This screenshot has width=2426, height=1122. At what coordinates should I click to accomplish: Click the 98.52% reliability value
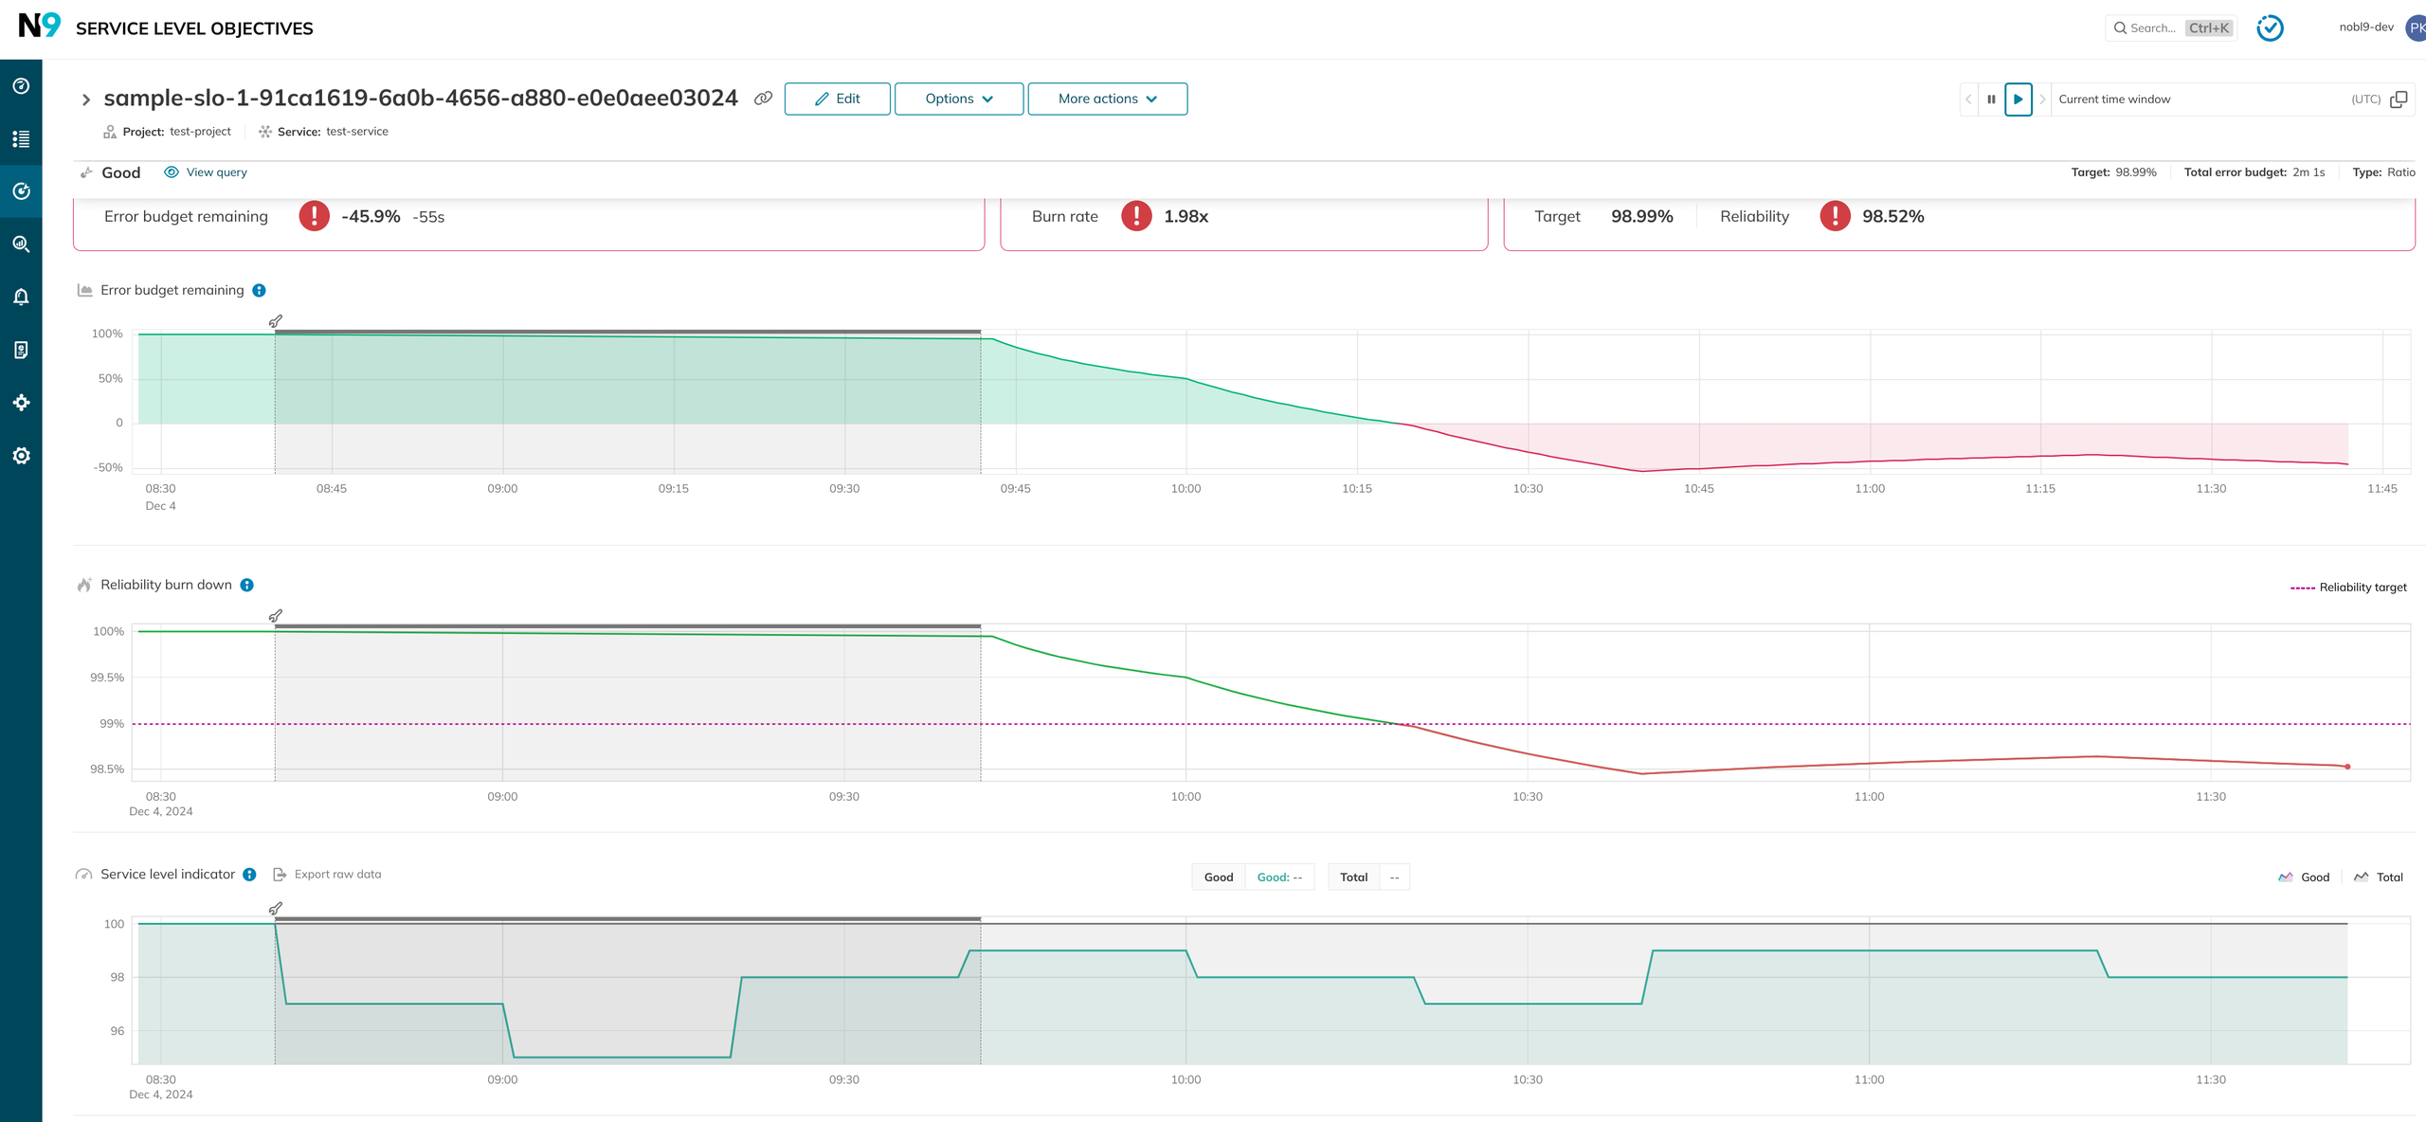1892,217
